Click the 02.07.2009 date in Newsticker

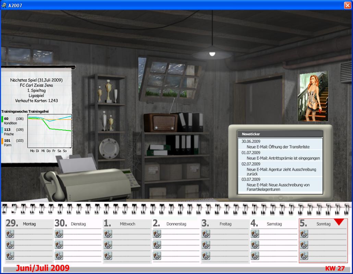(251, 164)
